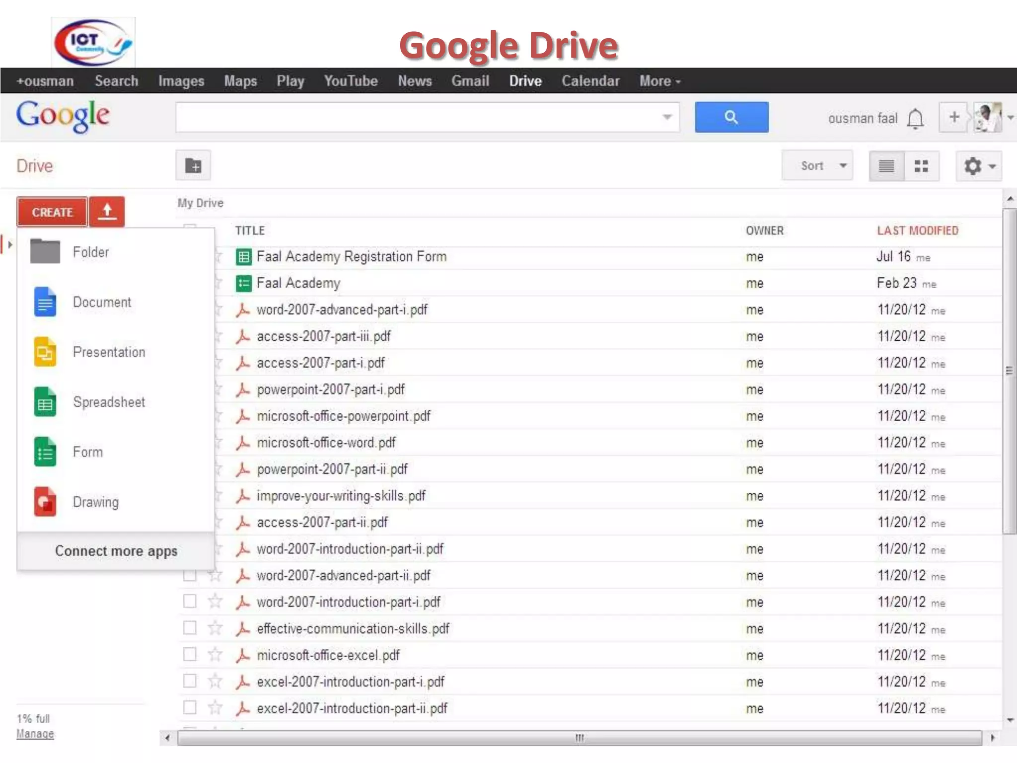Star excel-2007-introduction-part-i.pdf
The width and height of the screenshot is (1017, 763).
point(215,681)
